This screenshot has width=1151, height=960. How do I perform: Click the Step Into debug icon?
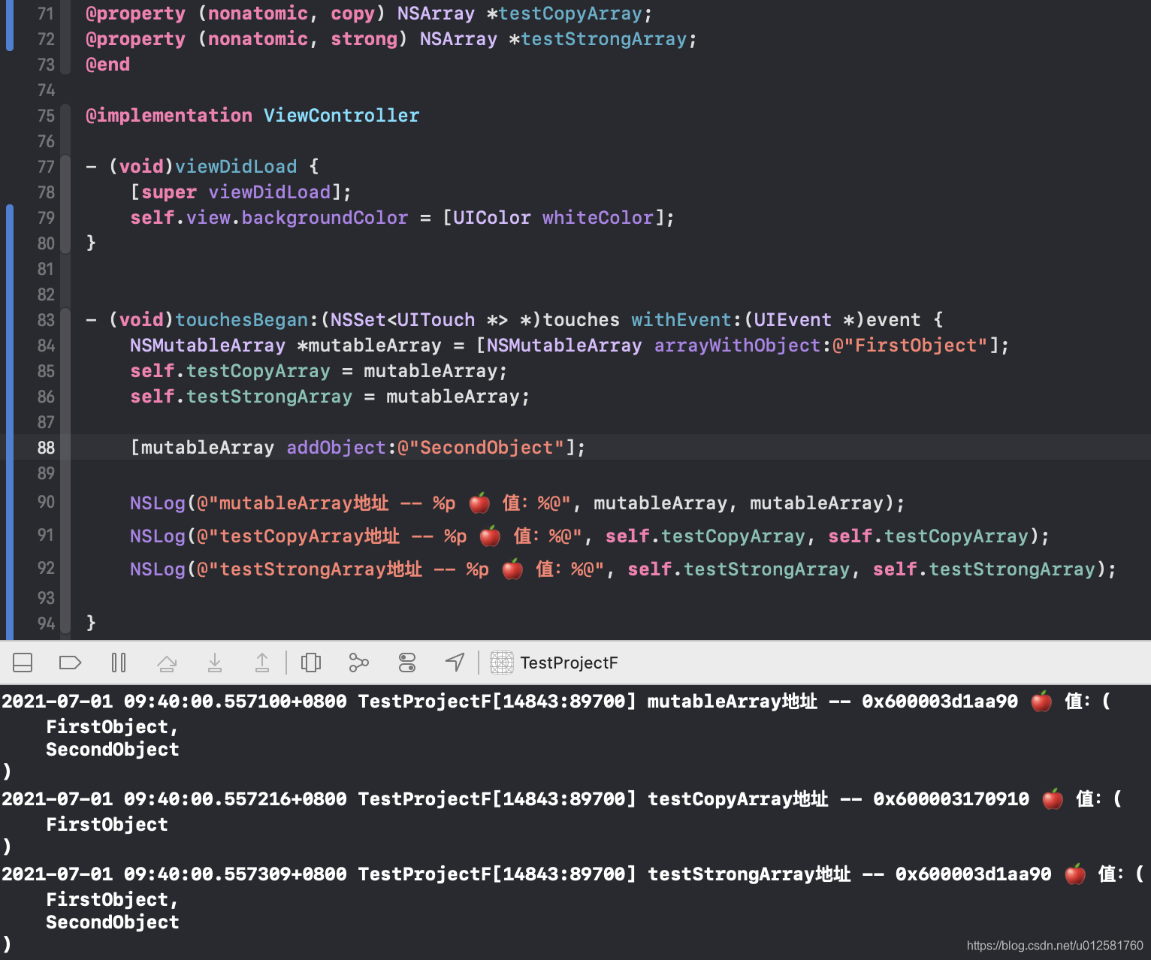[x=215, y=663]
